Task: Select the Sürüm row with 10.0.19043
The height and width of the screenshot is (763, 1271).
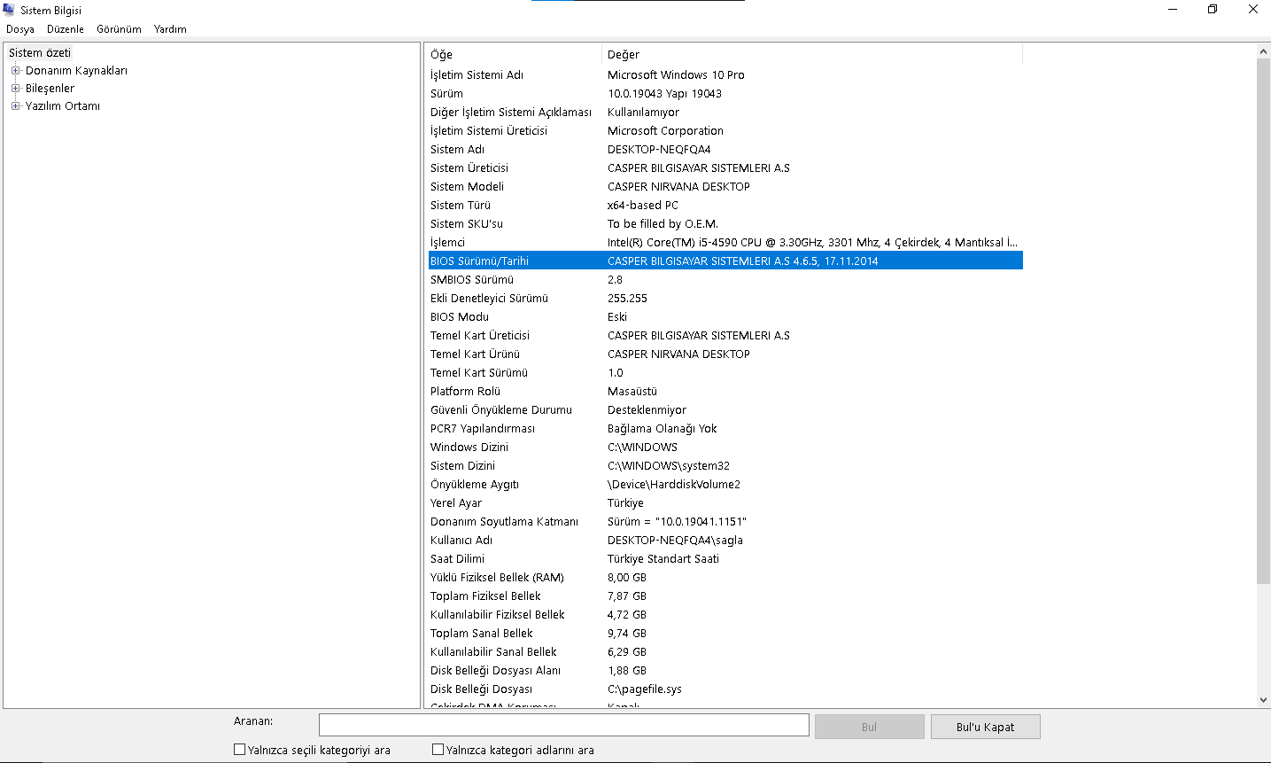Action: tap(725, 94)
